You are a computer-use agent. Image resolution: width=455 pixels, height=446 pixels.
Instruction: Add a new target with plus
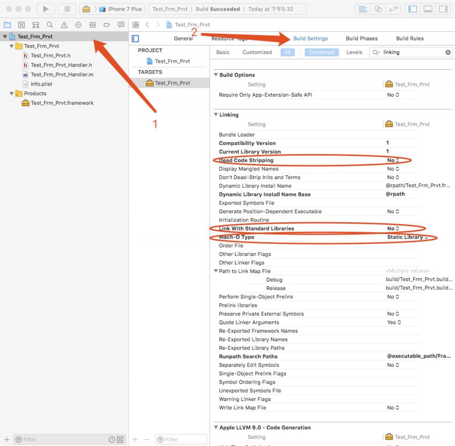pyautogui.click(x=135, y=440)
